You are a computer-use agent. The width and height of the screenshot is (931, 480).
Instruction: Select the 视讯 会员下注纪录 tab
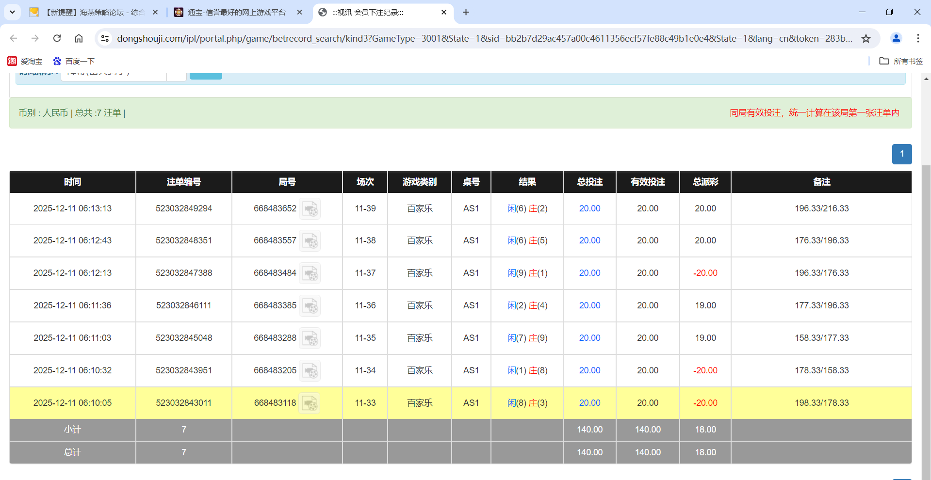378,12
